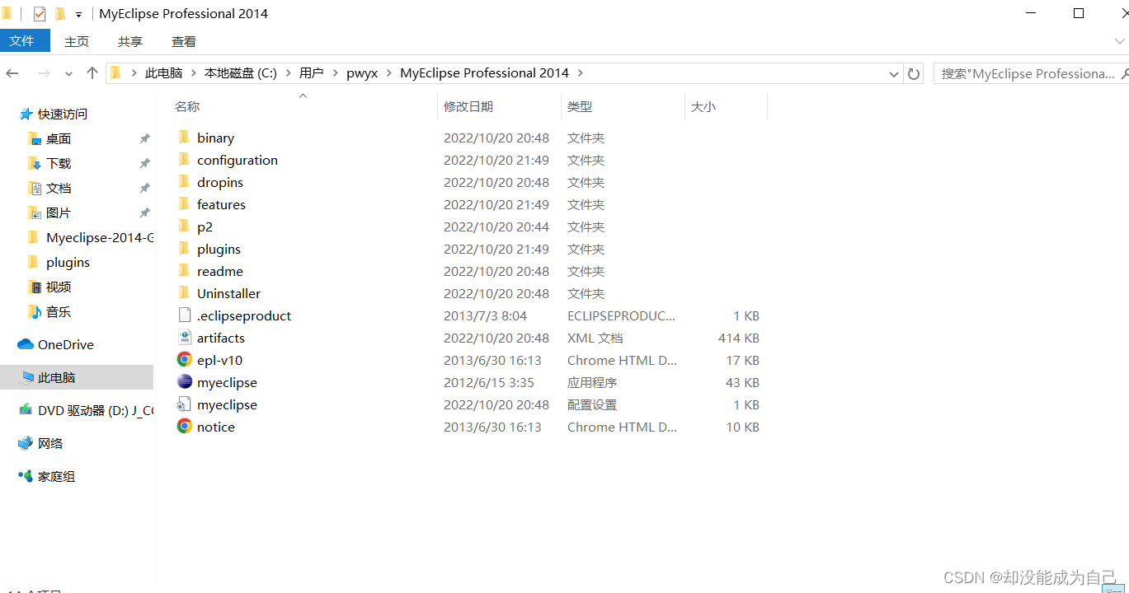Click the Quick access star icon

(x=26, y=114)
